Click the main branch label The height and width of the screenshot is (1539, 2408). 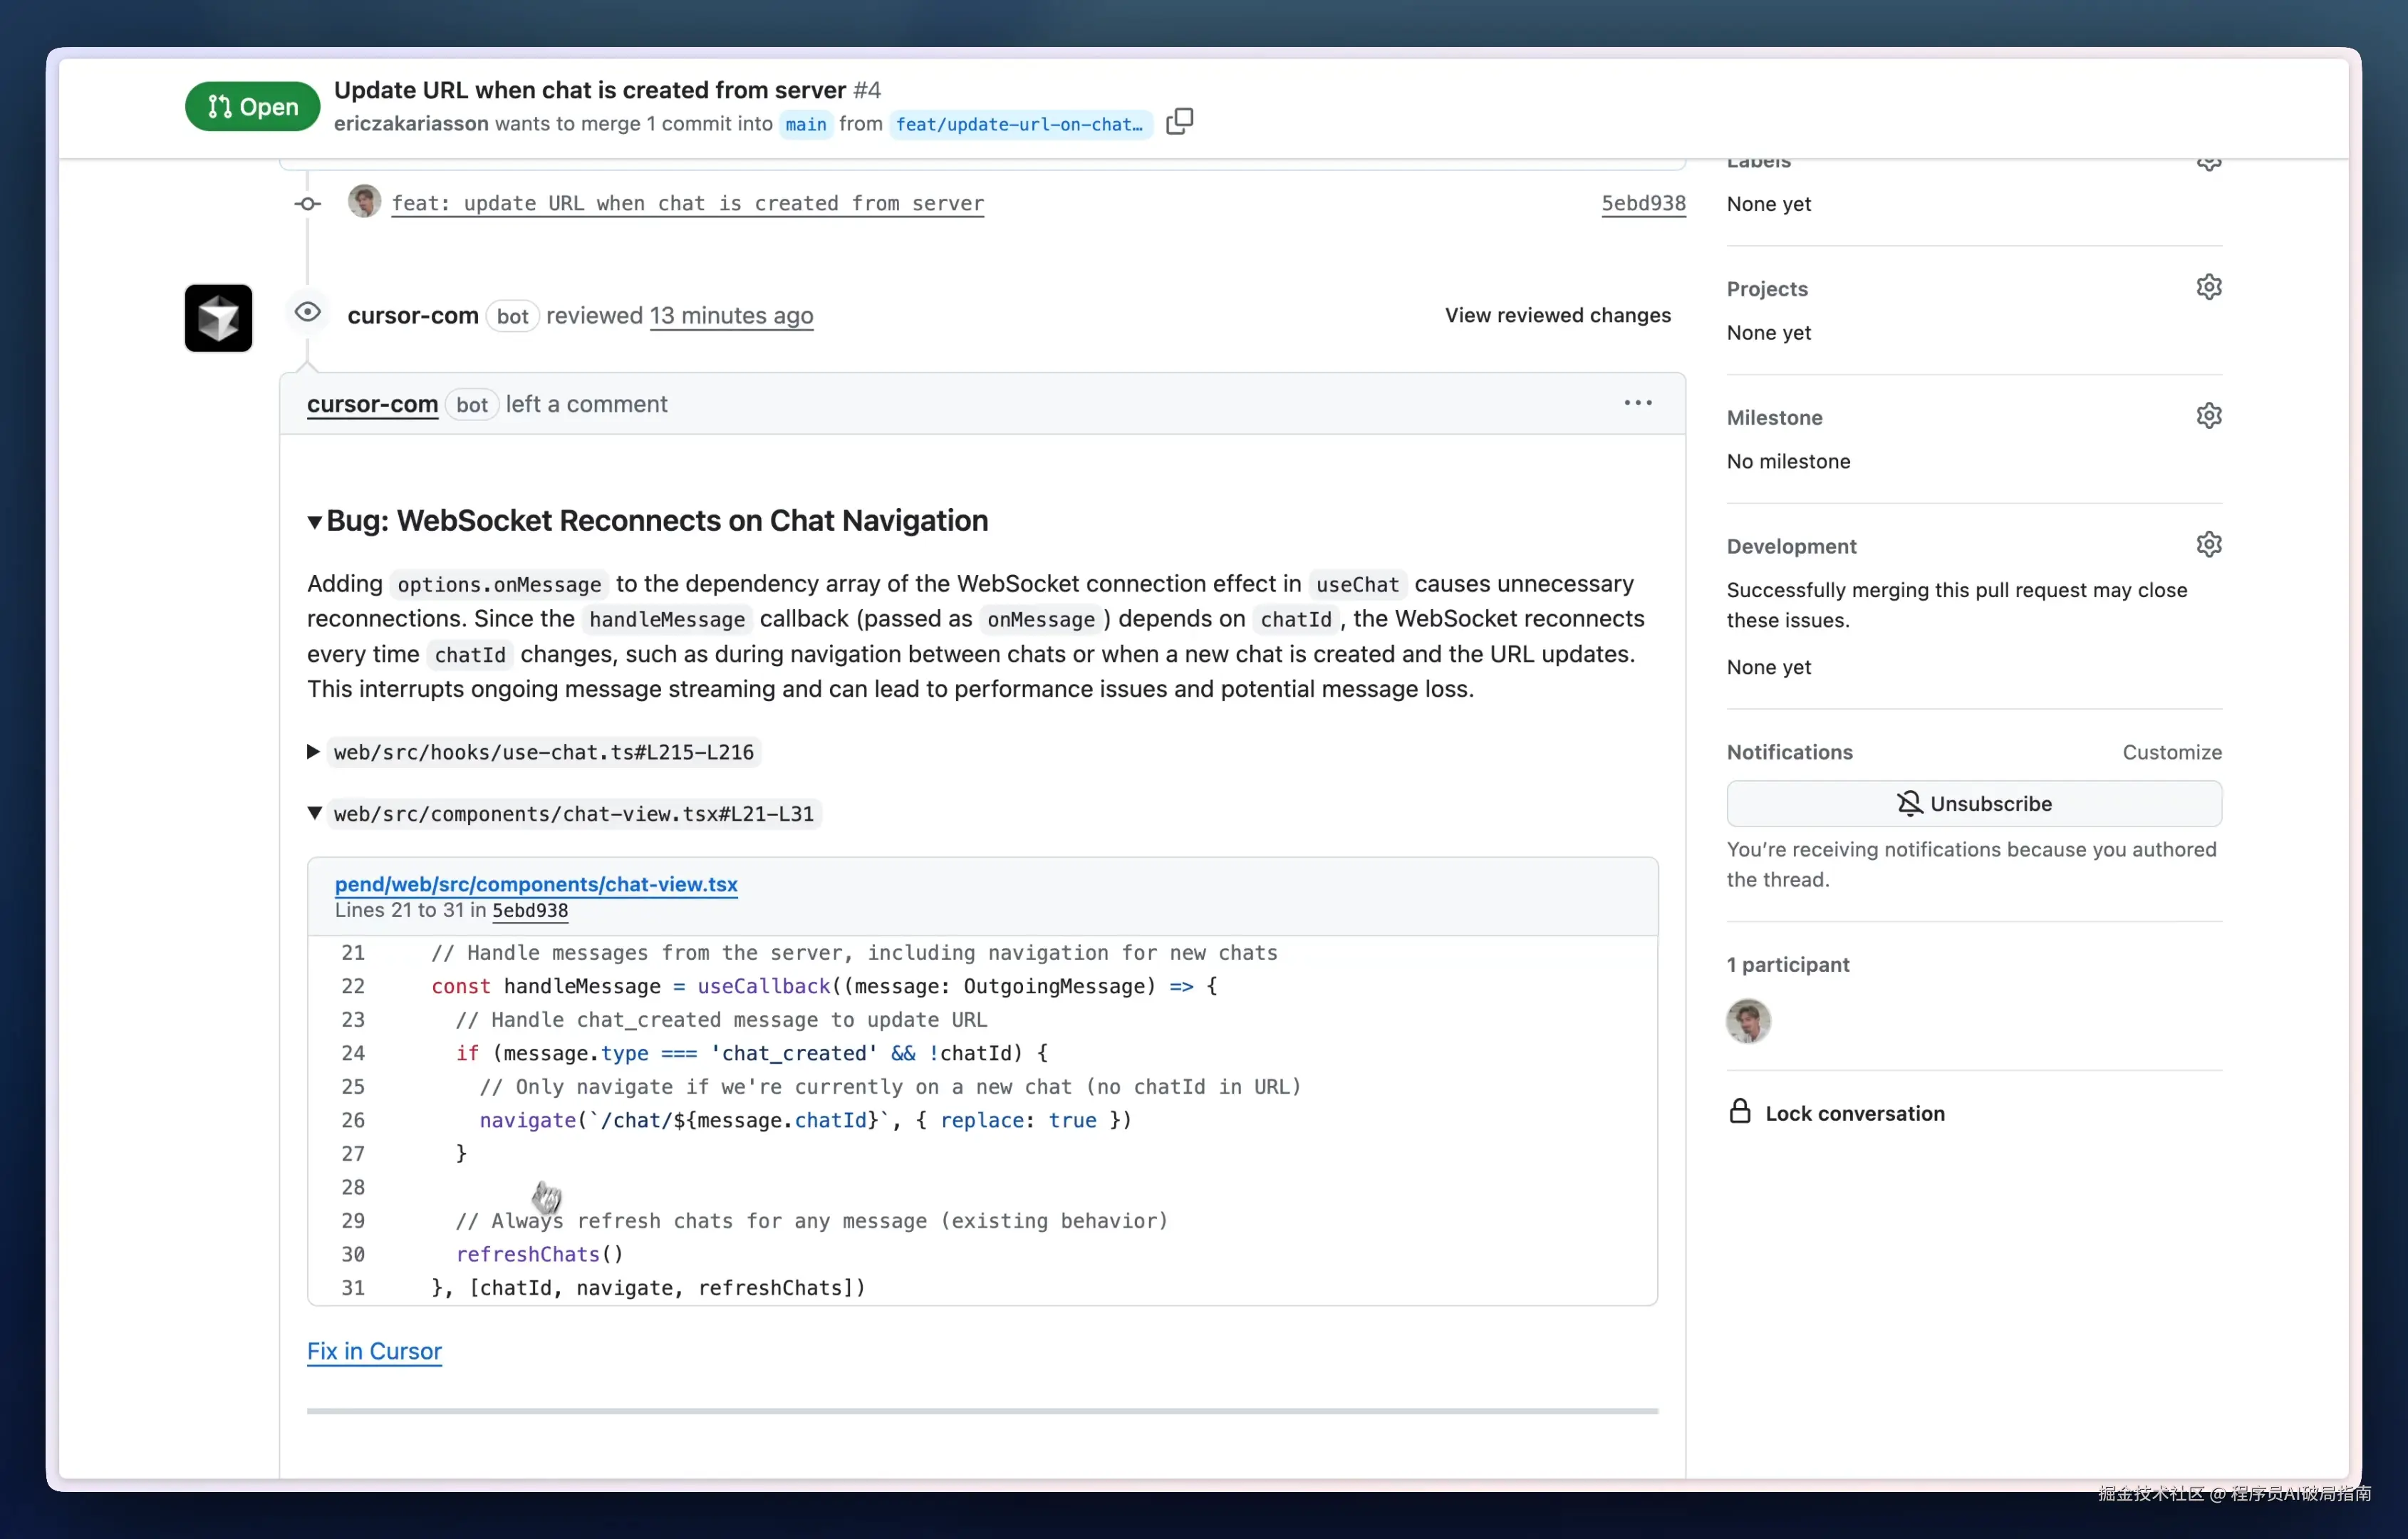[805, 124]
